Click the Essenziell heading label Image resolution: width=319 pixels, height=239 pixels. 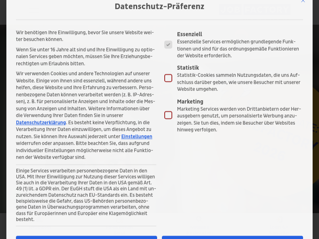189,34
